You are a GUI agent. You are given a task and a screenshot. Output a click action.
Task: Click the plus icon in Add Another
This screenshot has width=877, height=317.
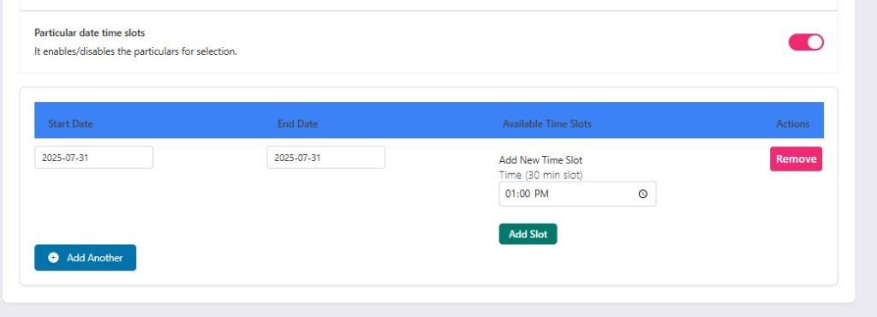click(54, 258)
